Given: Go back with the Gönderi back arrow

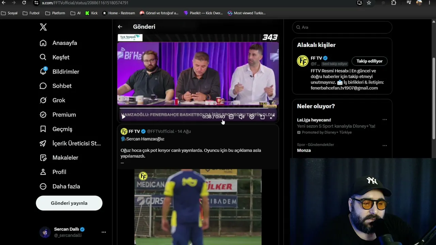Looking at the screenshot, I should pyautogui.click(x=120, y=27).
